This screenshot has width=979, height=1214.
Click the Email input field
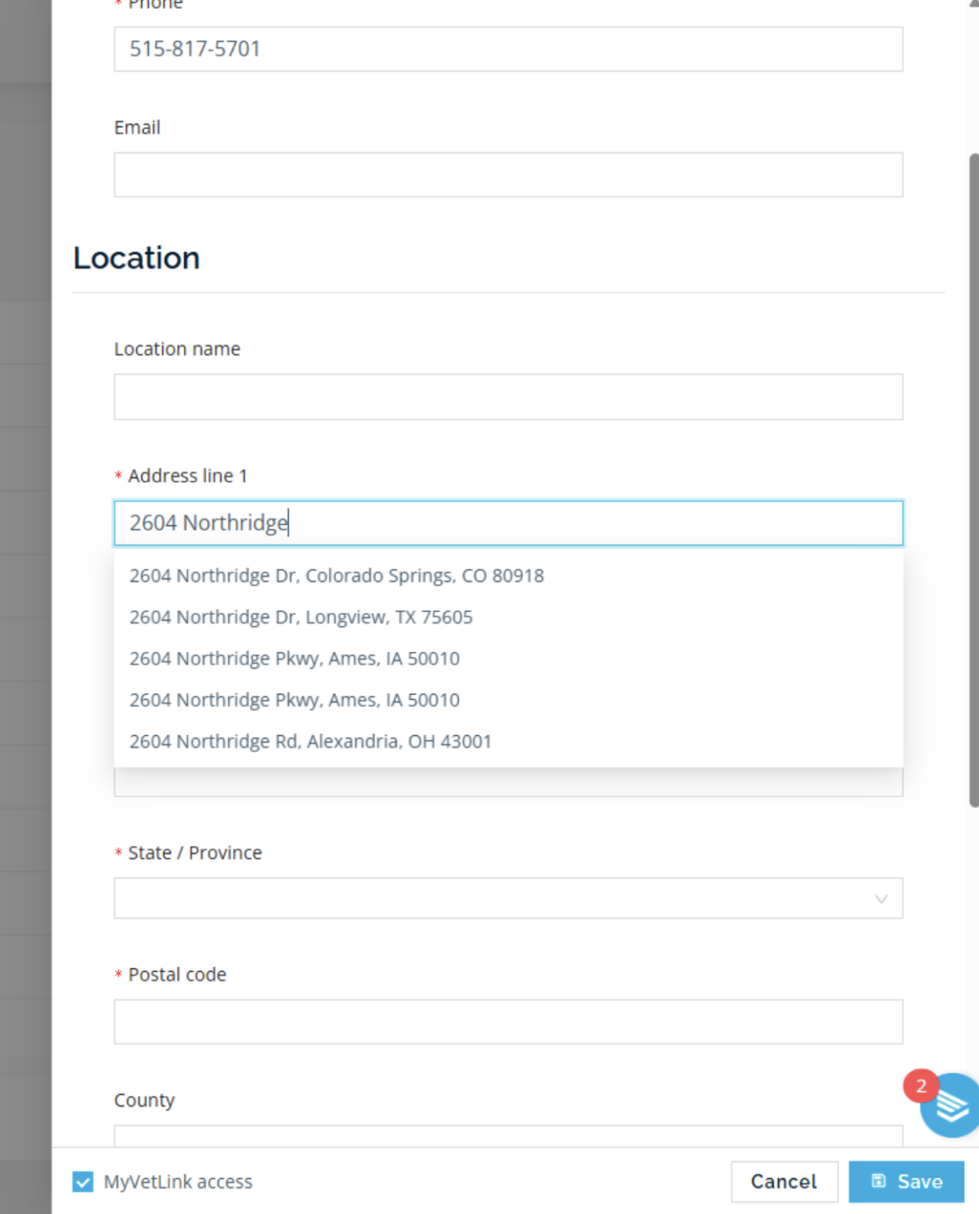pos(508,175)
